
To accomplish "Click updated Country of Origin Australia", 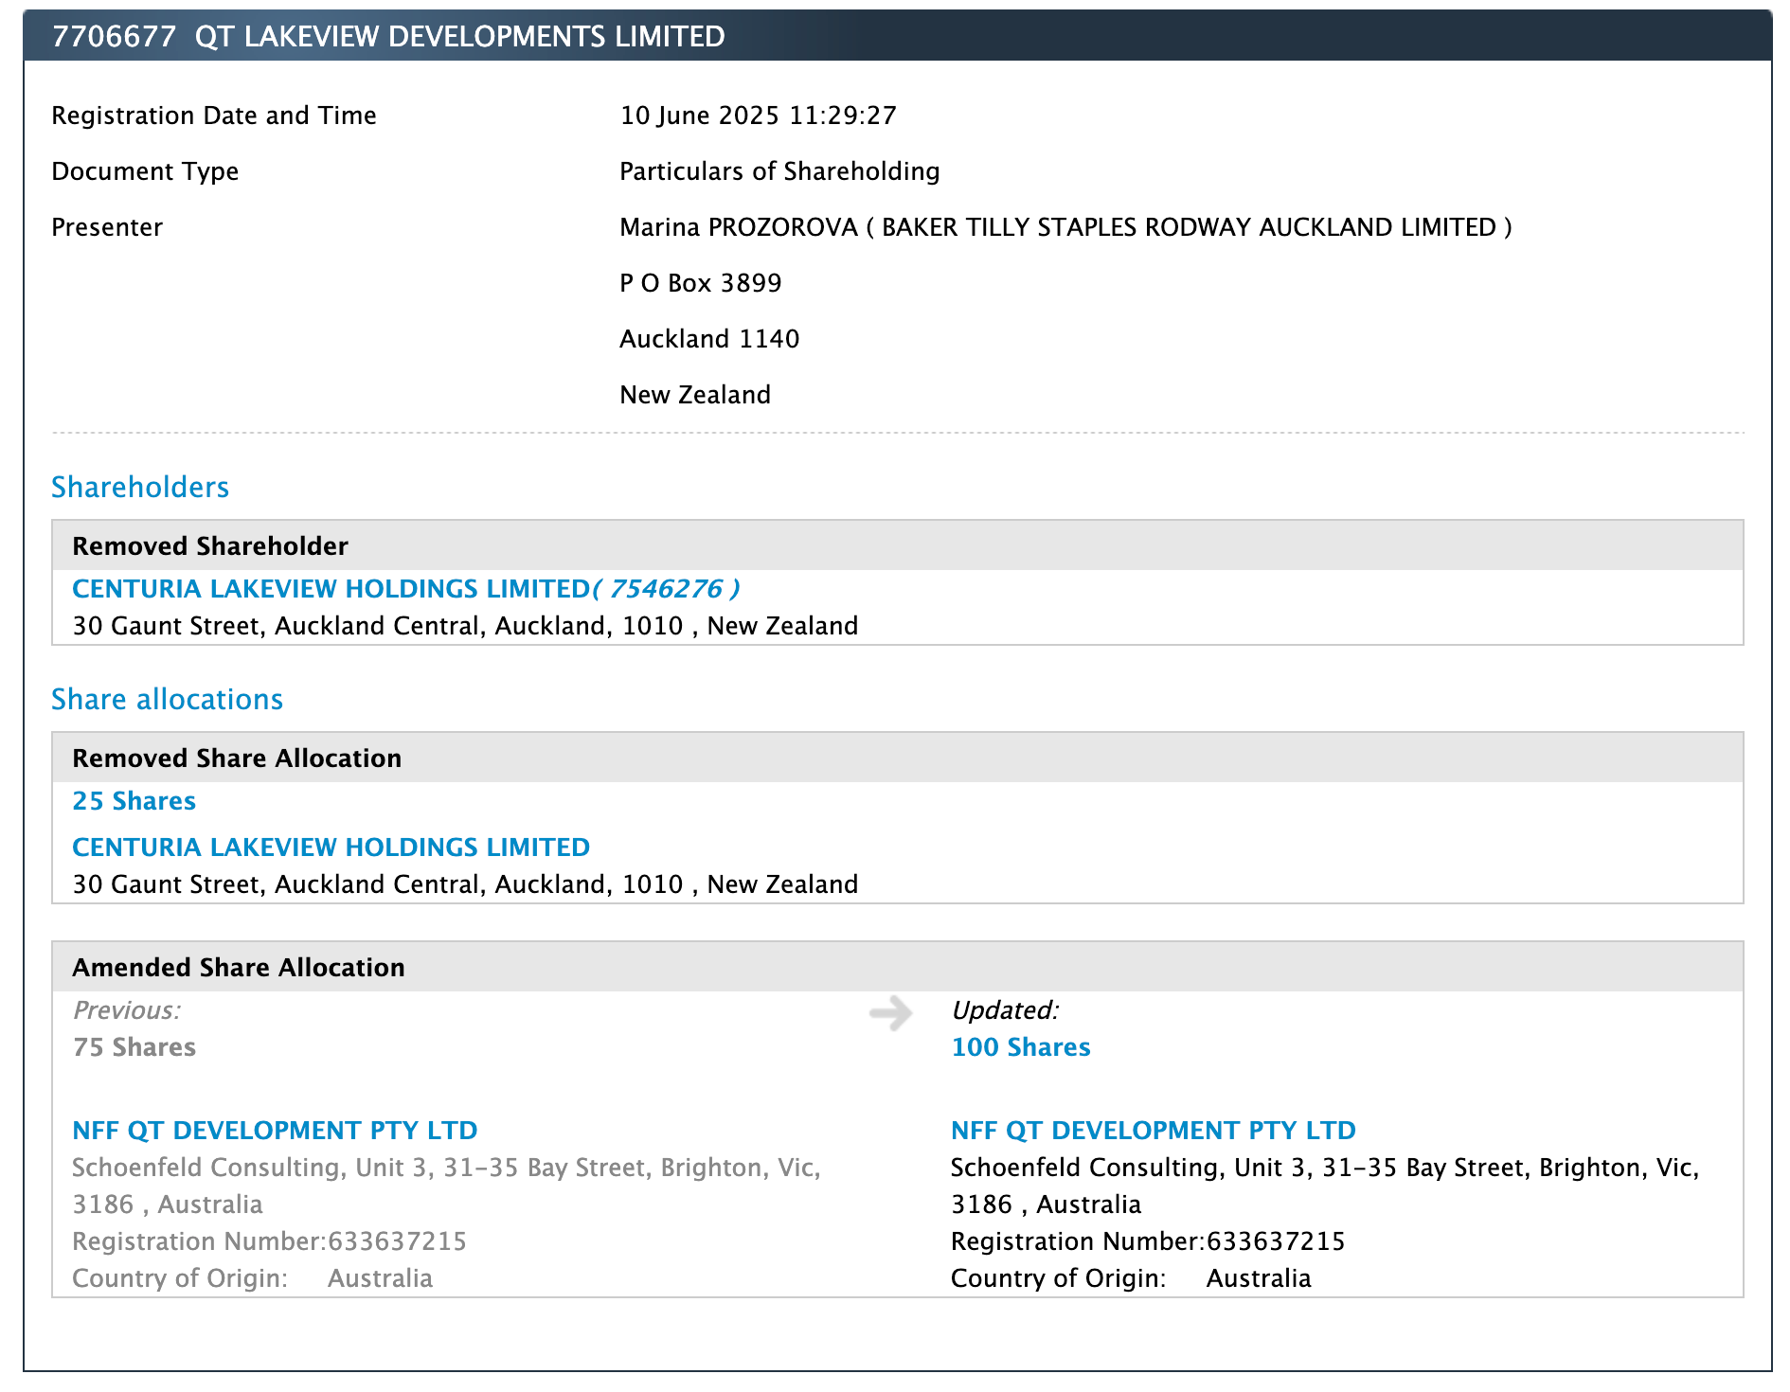I will (x=1131, y=1278).
